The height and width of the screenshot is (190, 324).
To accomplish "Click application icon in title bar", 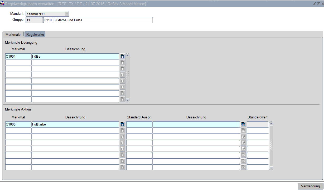I will pyautogui.click(x=2, y=4).
